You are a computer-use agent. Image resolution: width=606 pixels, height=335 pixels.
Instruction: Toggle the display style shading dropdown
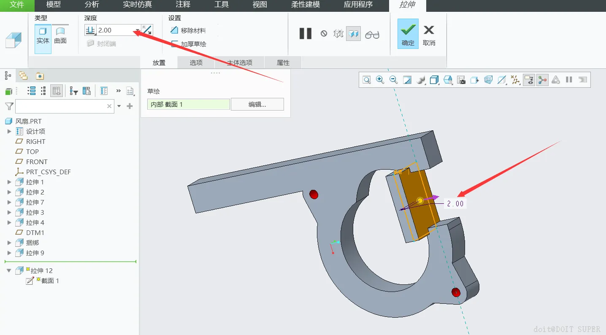click(x=434, y=80)
